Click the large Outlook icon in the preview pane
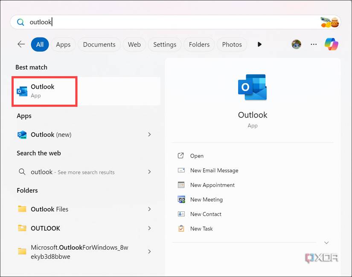This screenshot has height=277, width=352. coord(253,87)
